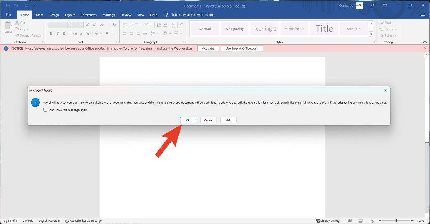Open the View tab
Screen dimensions: 430x224
pyautogui.click(x=141, y=15)
